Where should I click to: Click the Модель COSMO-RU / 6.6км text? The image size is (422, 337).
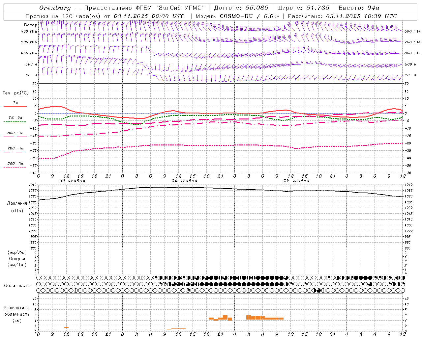tap(238, 16)
